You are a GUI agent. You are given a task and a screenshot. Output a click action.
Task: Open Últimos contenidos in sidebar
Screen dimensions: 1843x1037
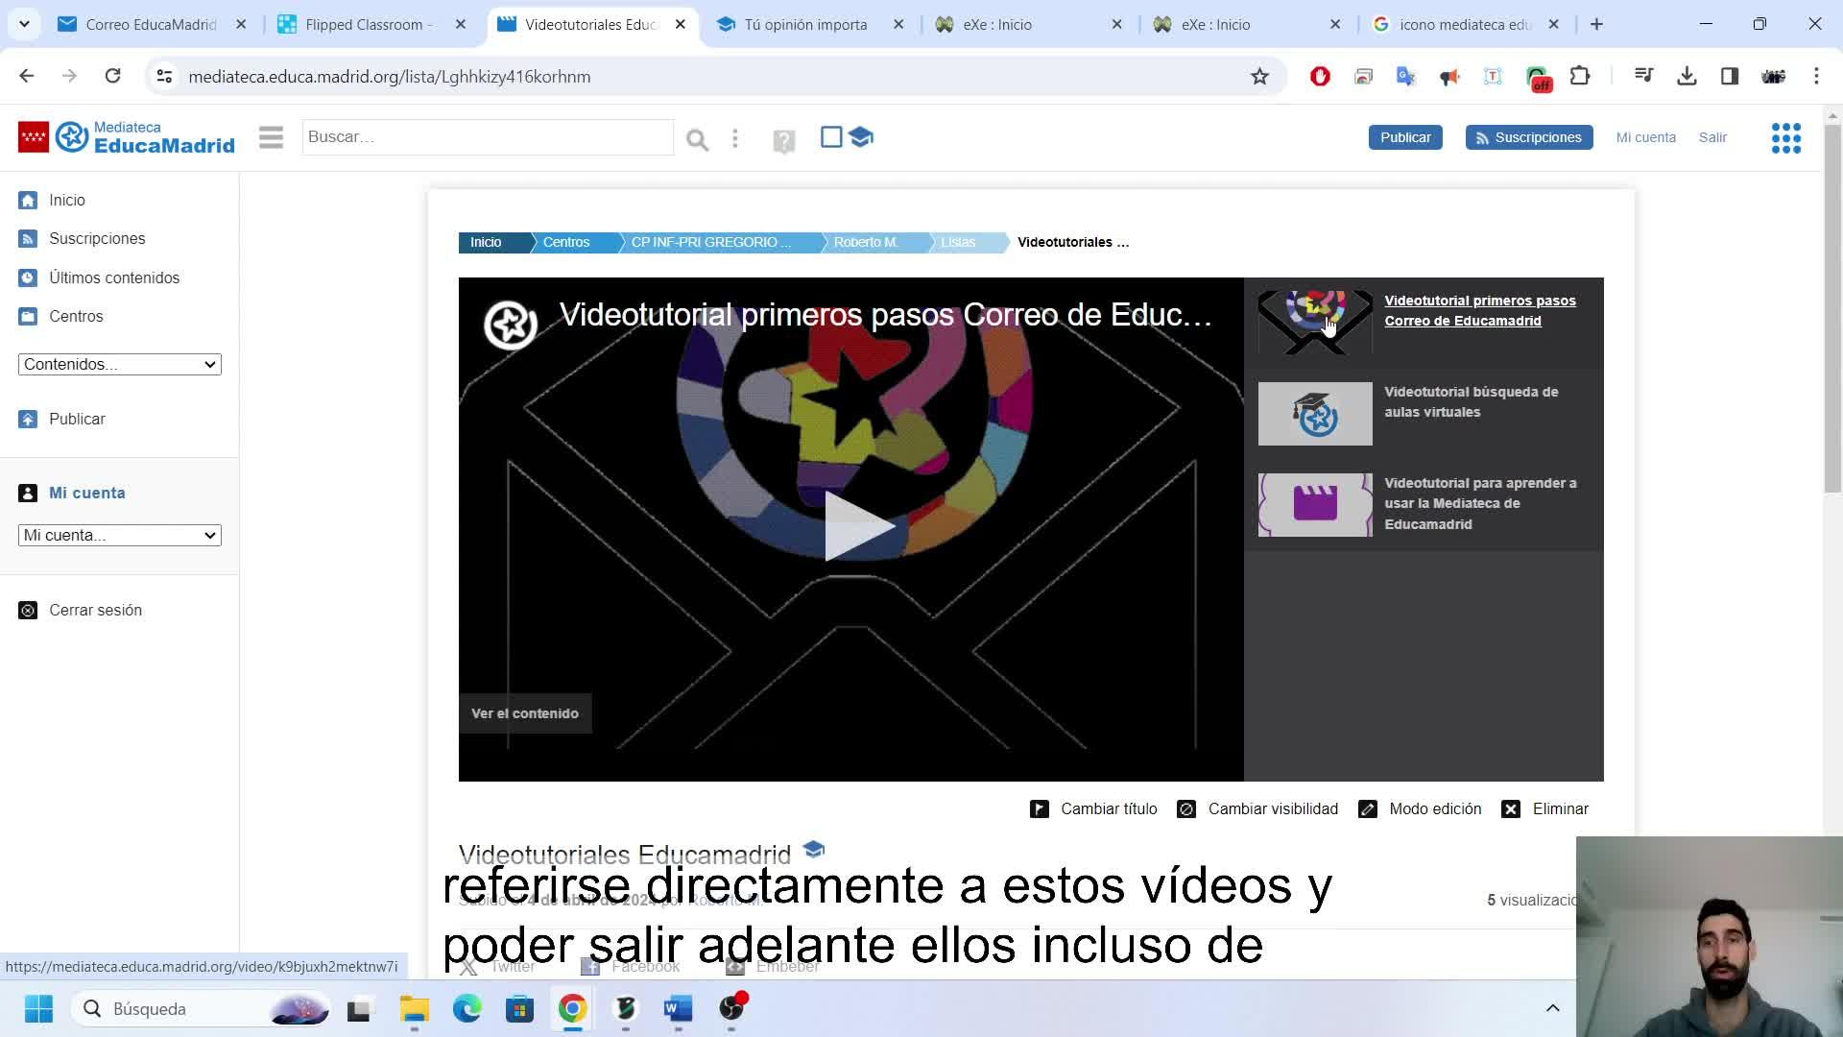(113, 277)
